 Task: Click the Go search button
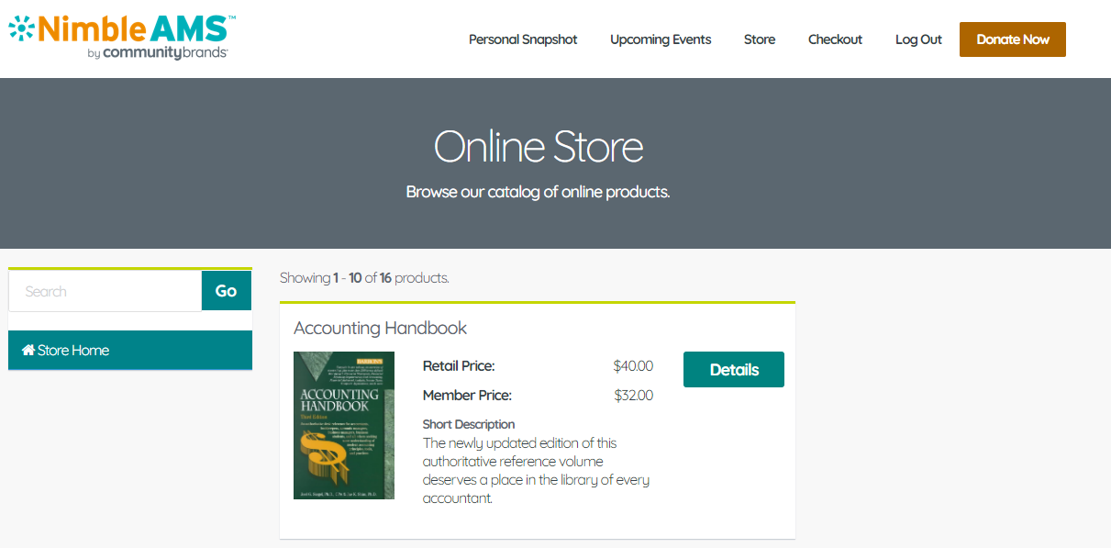(226, 291)
